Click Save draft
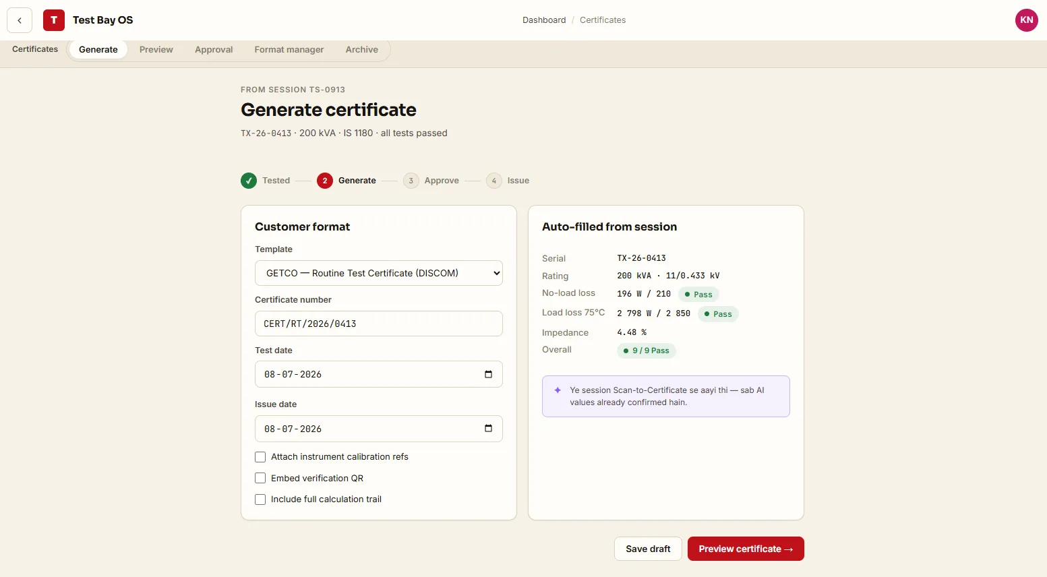The image size is (1047, 577). tap(648, 549)
